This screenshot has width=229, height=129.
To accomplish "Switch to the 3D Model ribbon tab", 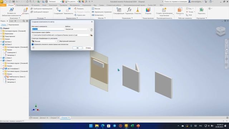I will tap(35, 5).
